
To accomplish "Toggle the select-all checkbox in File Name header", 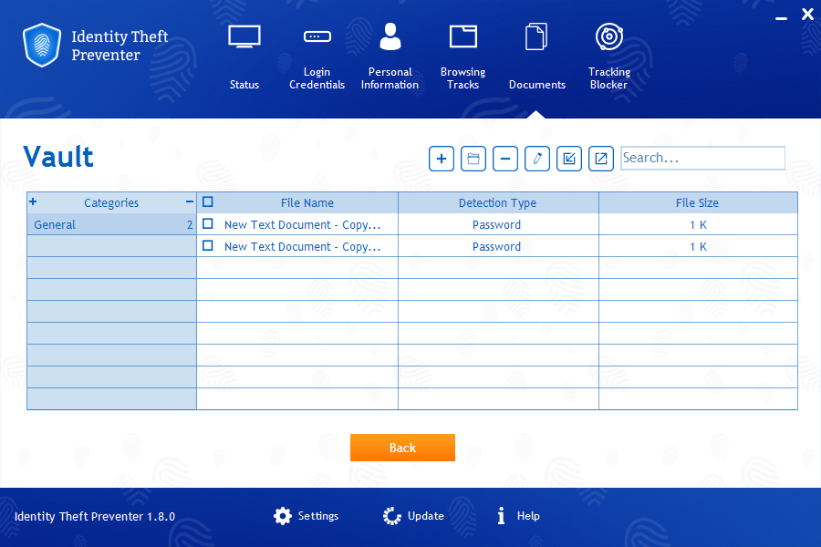I will coord(208,201).
